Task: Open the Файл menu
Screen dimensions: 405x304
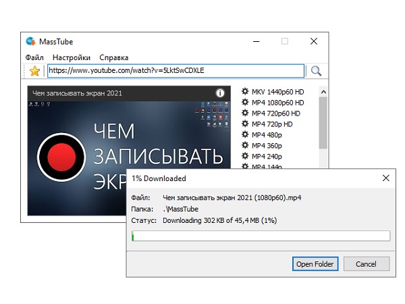Action: [34, 57]
